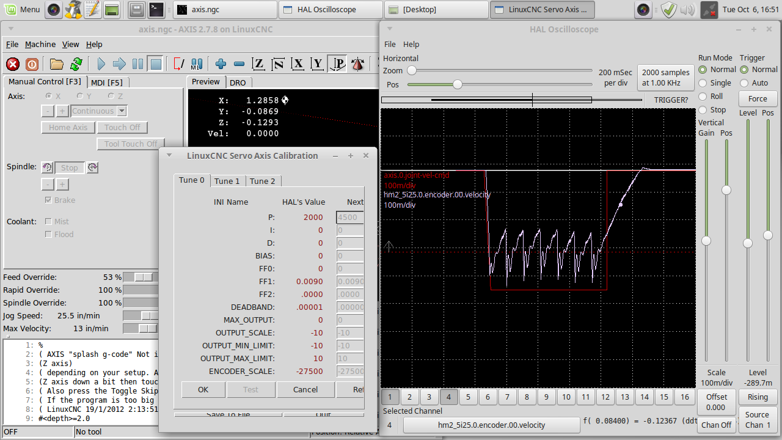Toggle skip lines with slash icon
Screen dimensions: 782x440
pyautogui.click(x=178, y=64)
